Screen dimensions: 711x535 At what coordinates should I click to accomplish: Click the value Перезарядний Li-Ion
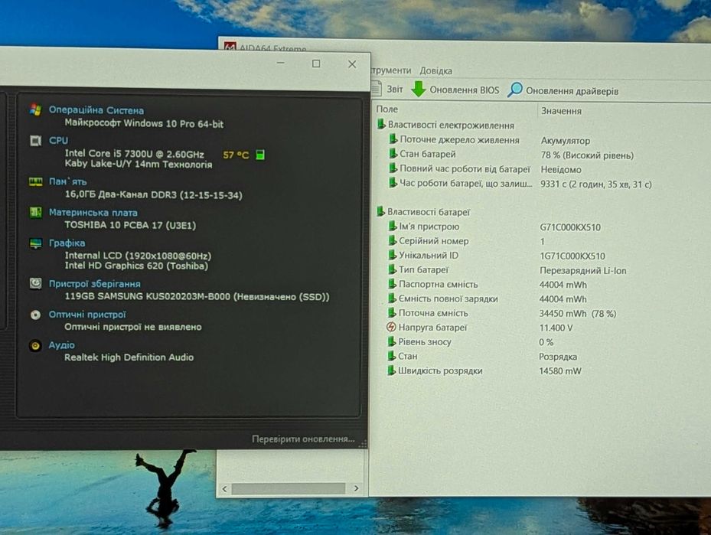click(x=582, y=271)
